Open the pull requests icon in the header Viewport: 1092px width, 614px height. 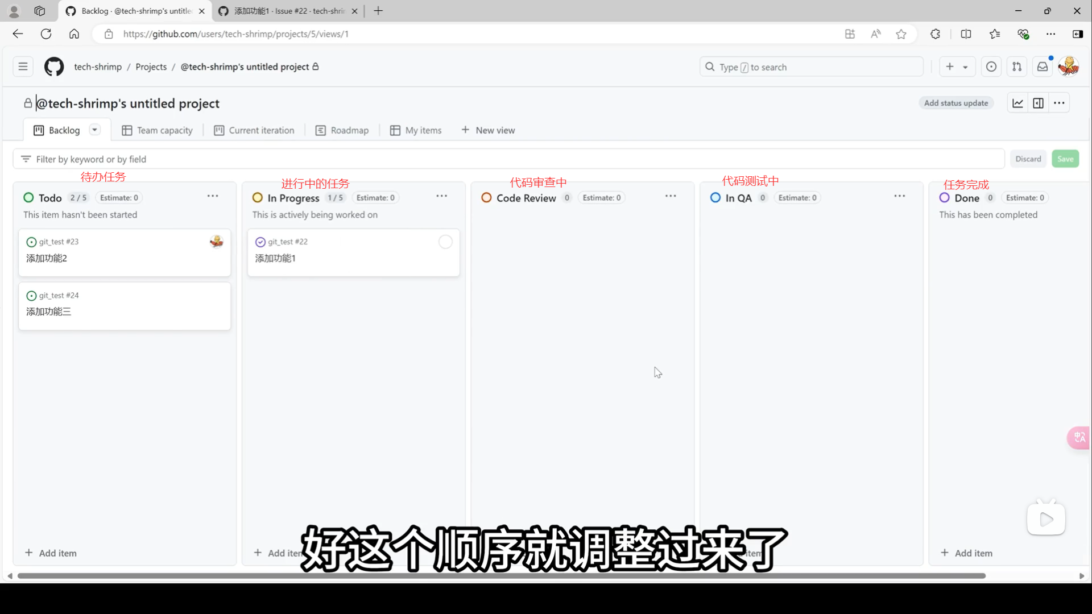[1017, 67]
